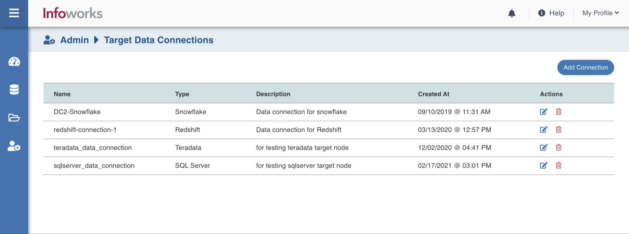The width and height of the screenshot is (629, 234).
Task: Click the notifications bell icon
Action: [512, 13]
